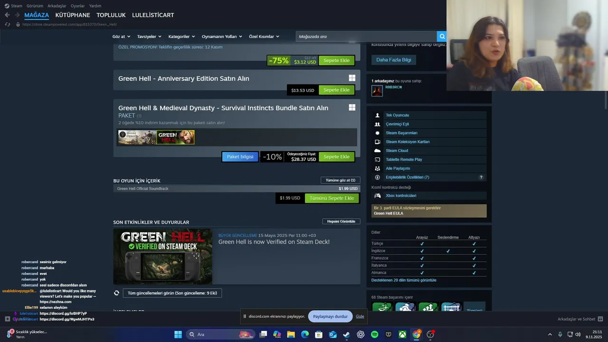Click the Steam Koleksiyon Kartları cards icon
The width and height of the screenshot is (608, 342).
(378, 142)
